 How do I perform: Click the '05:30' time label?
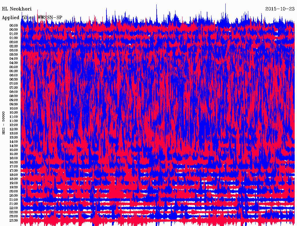[x=14, y=71]
